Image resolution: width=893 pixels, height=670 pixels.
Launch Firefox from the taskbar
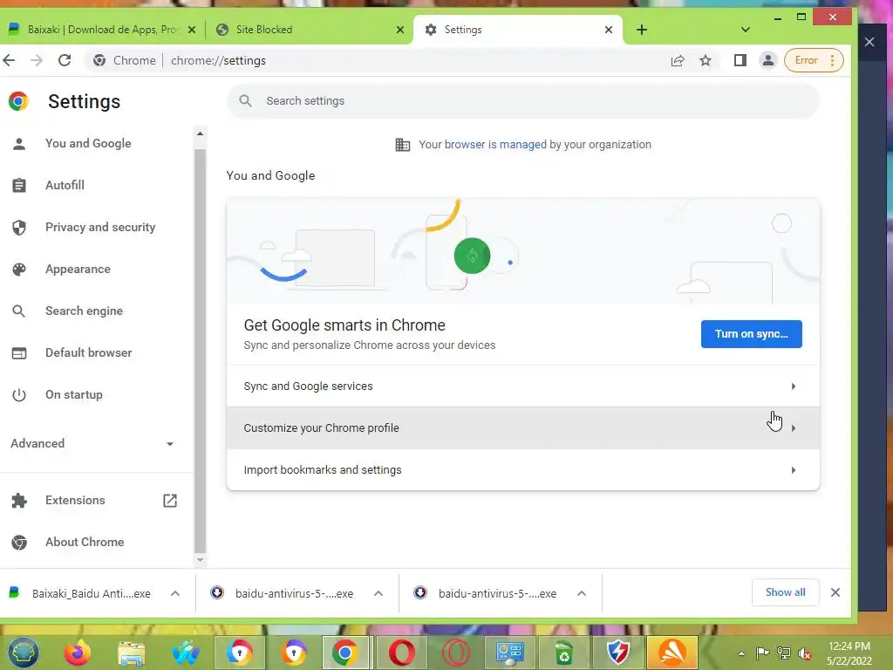click(78, 653)
